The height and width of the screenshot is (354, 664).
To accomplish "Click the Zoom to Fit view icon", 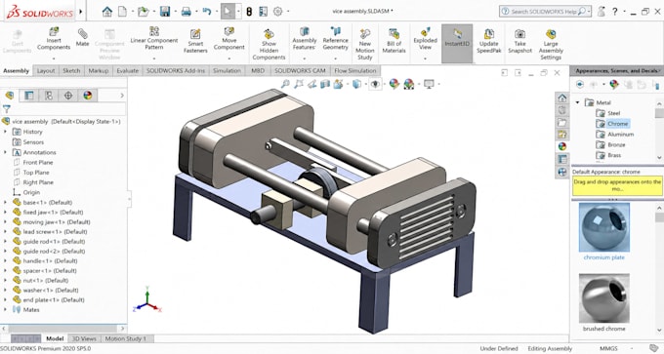I will coord(285,84).
